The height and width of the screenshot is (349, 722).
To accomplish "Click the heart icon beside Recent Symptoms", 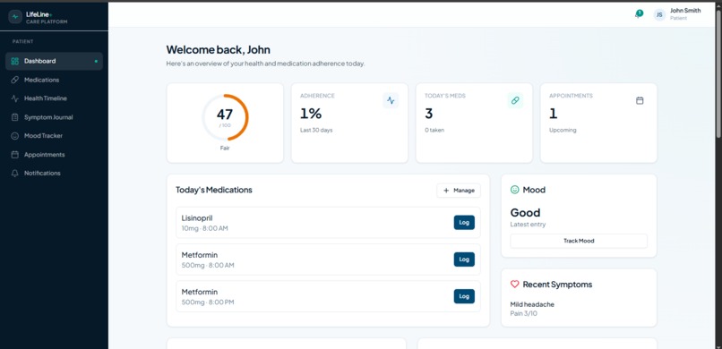I will point(515,285).
